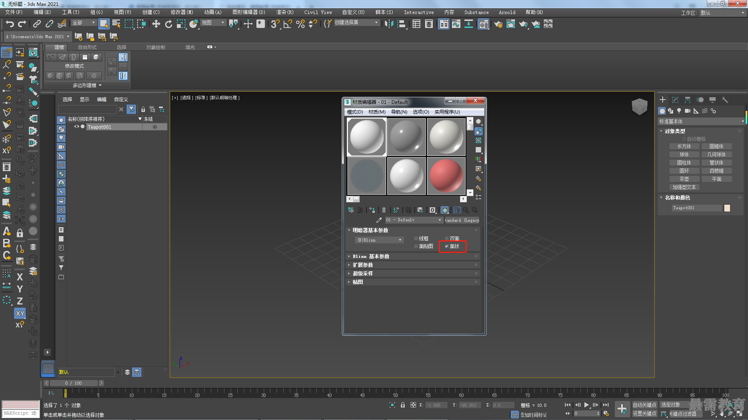Toggle 3D Snaps icon
This screenshot has height=420, width=748.
pos(275,24)
